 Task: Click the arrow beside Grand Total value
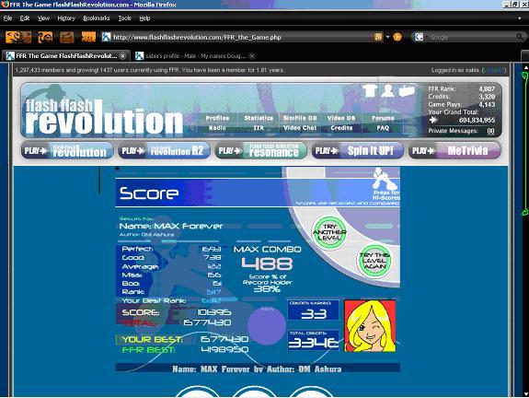[432, 120]
